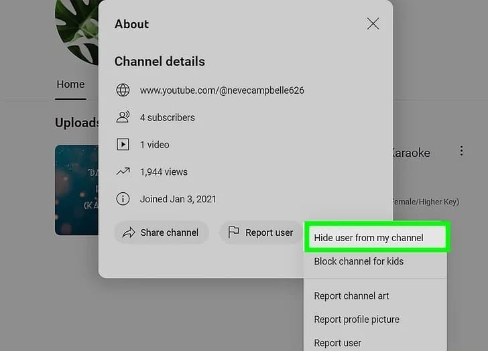Close the About dialog with X
Image resolution: width=488 pixels, height=351 pixels.
373,24
